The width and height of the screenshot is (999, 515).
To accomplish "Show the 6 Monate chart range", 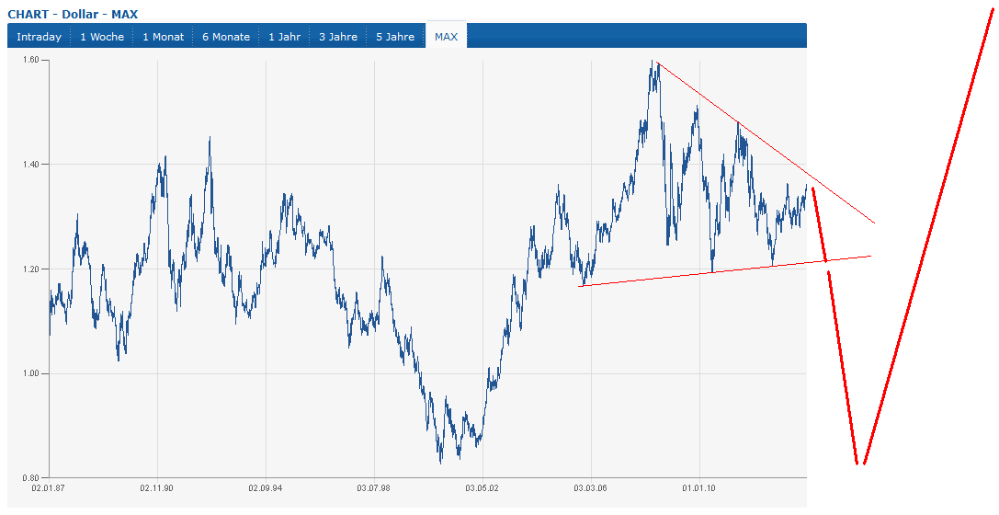I will [226, 37].
